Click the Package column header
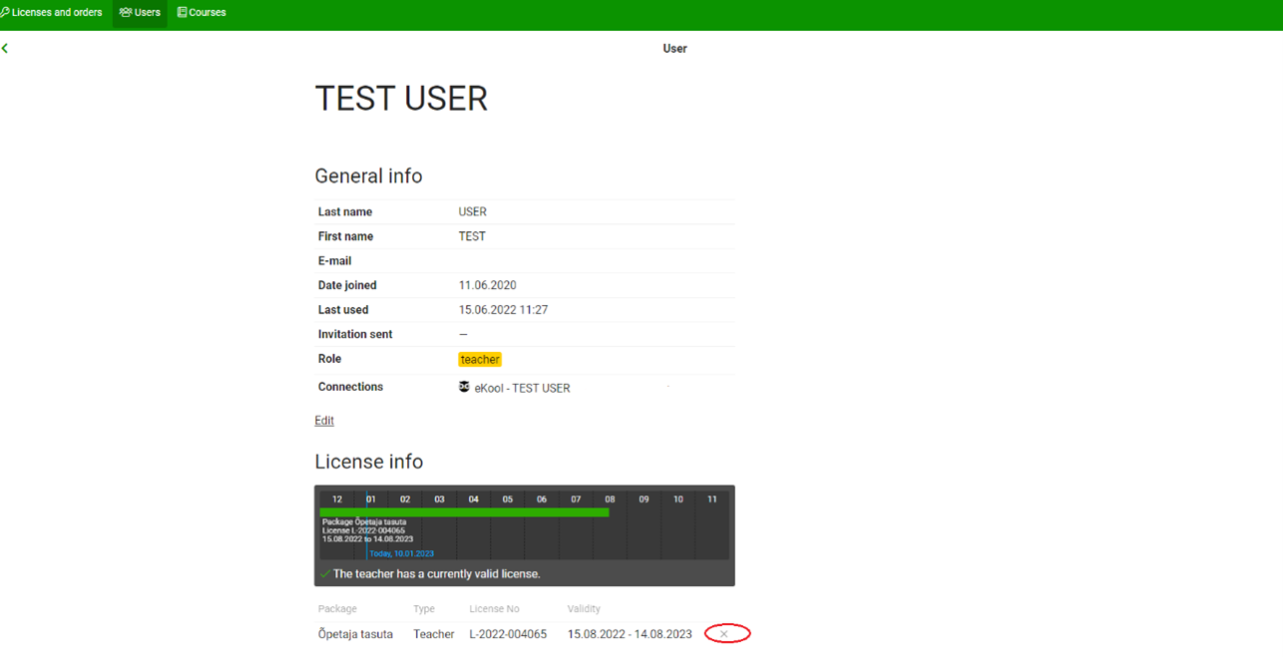The width and height of the screenshot is (1283, 657). pyautogui.click(x=337, y=608)
